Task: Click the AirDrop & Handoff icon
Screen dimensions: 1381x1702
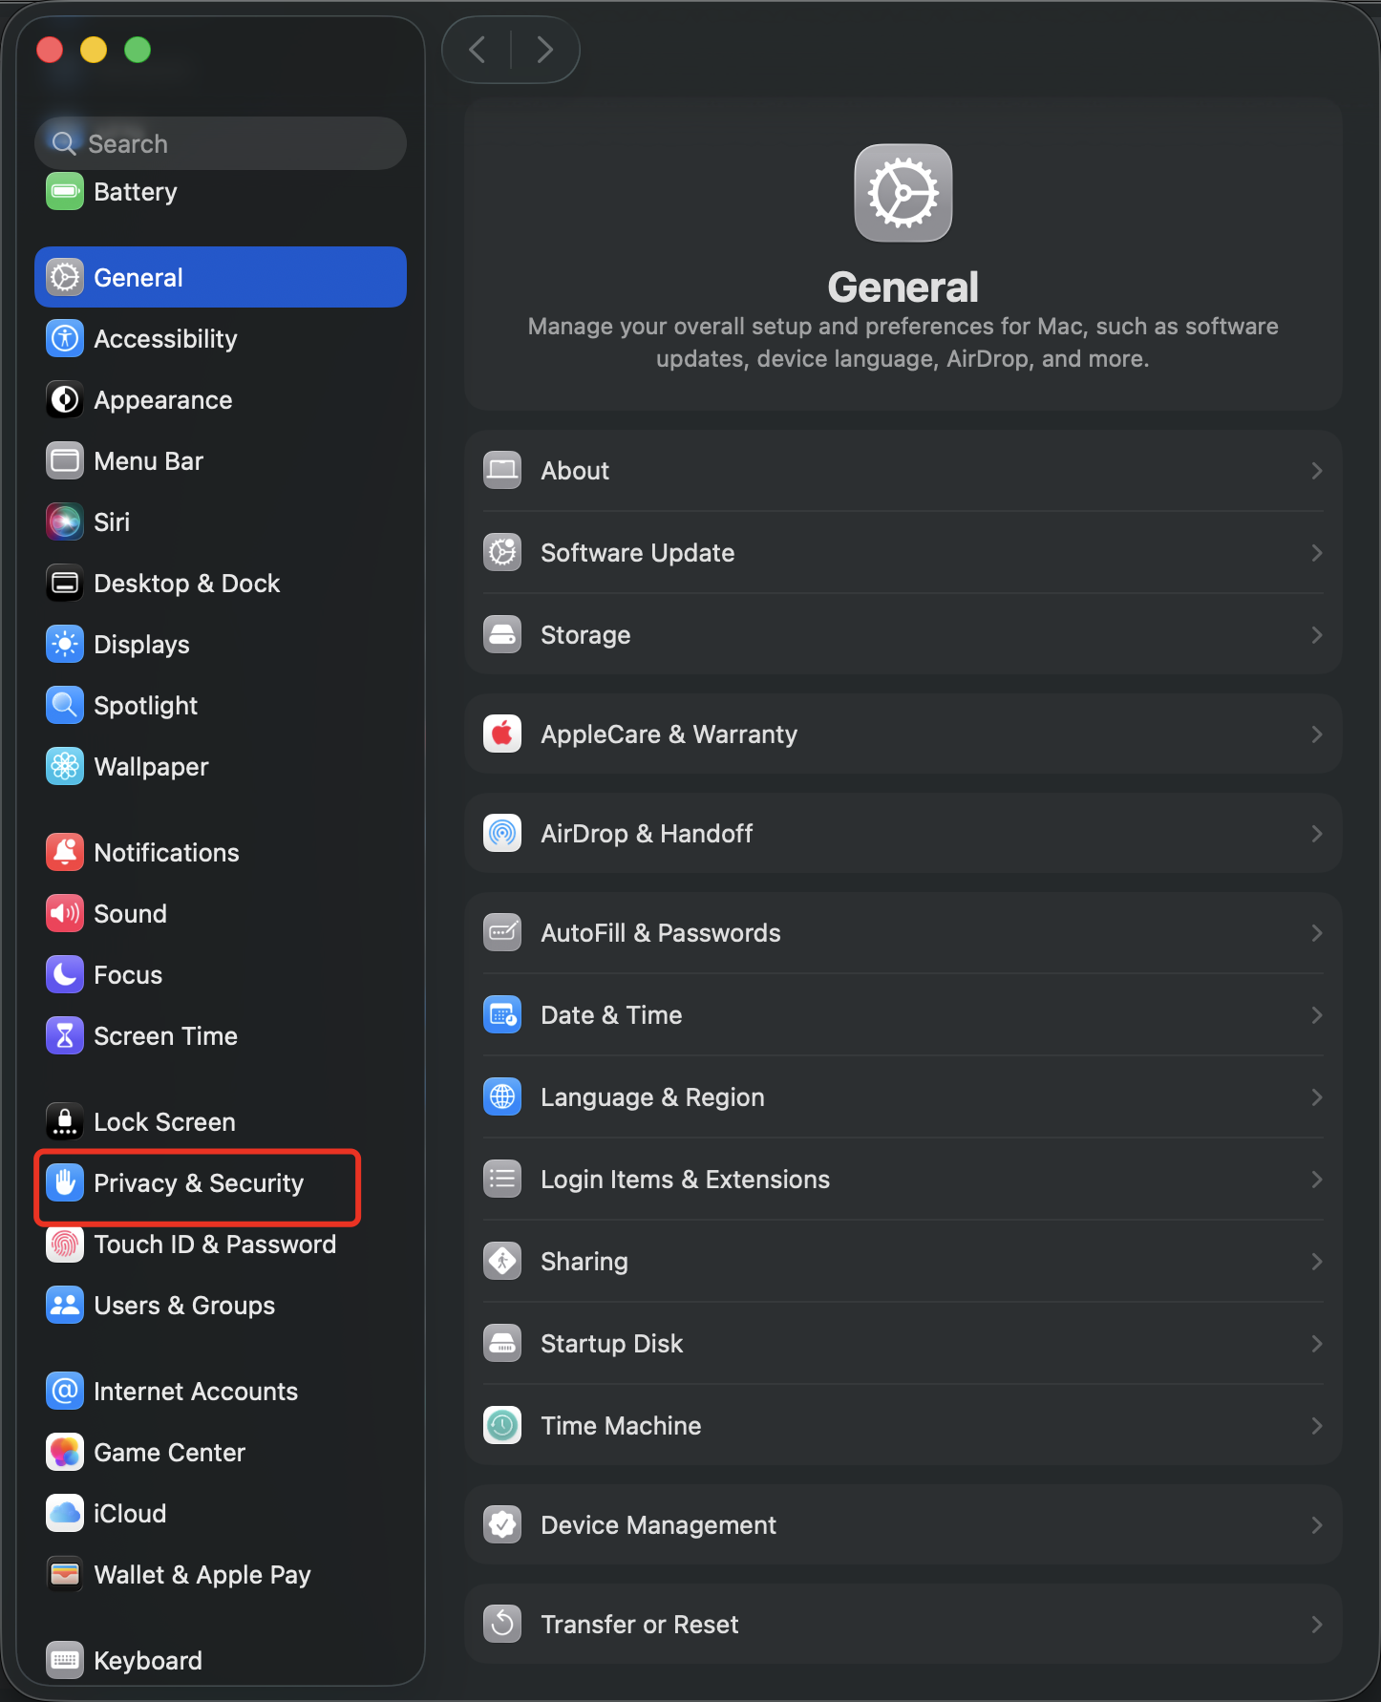Action: click(x=502, y=834)
